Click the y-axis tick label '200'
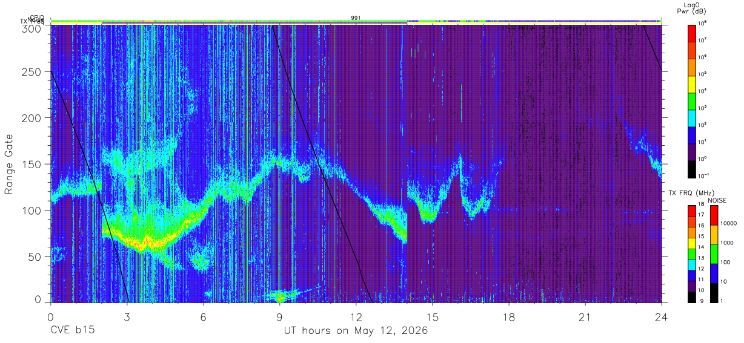 pos(33,118)
